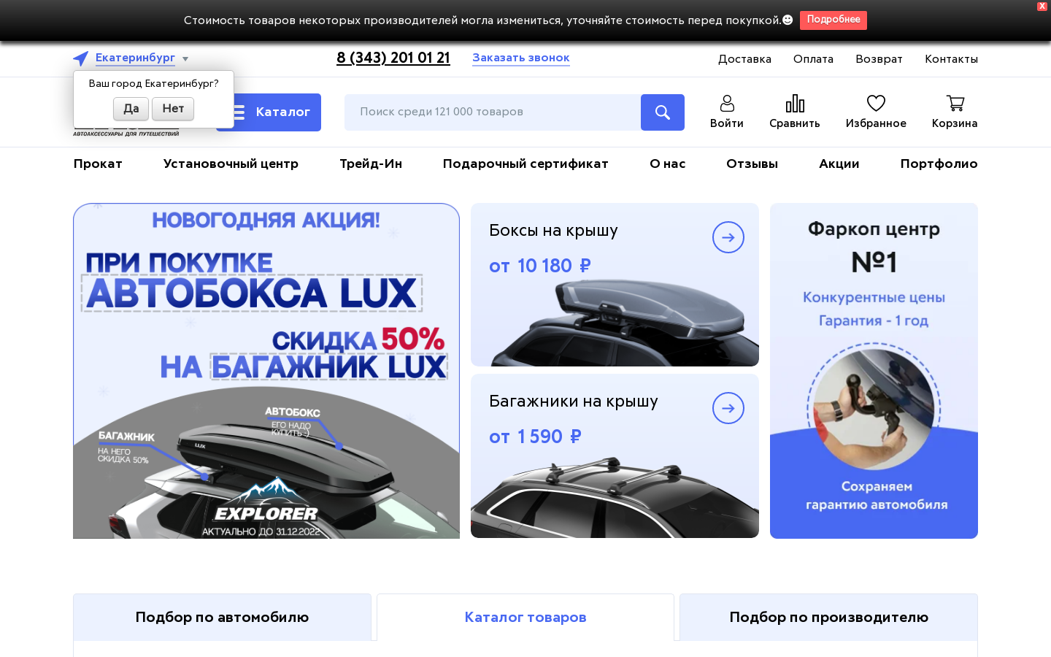Confirm city with the Да button
The height and width of the screenshot is (657, 1051).
coord(131,109)
